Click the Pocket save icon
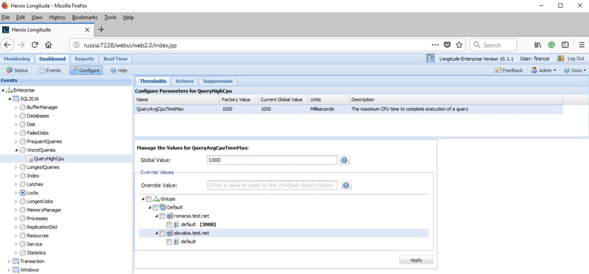Image resolution: width=589 pixels, height=274 pixels. (447, 45)
